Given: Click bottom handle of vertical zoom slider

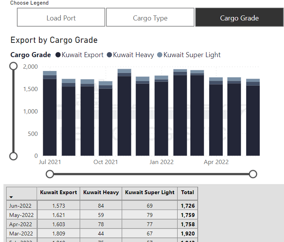Looking at the screenshot, I should (13, 156).
